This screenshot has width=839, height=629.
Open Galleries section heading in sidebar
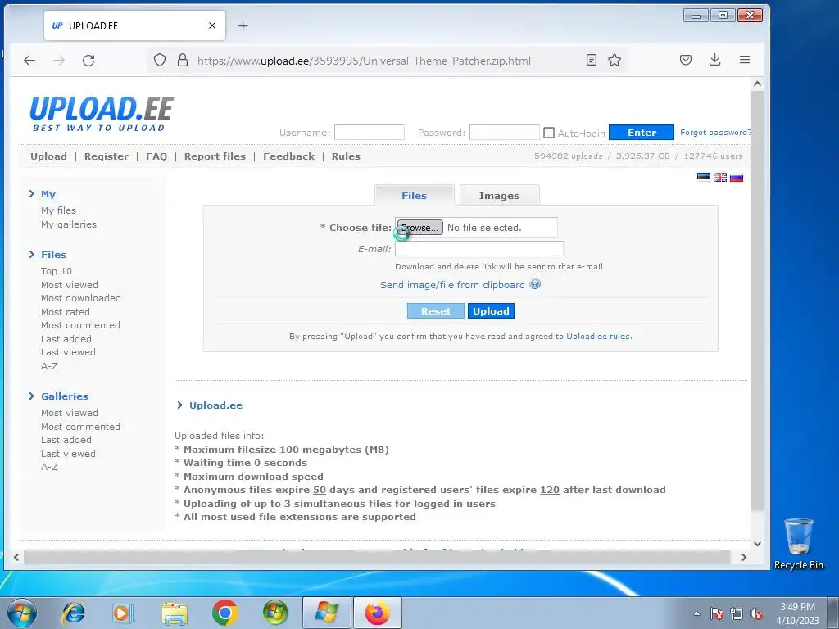point(65,396)
